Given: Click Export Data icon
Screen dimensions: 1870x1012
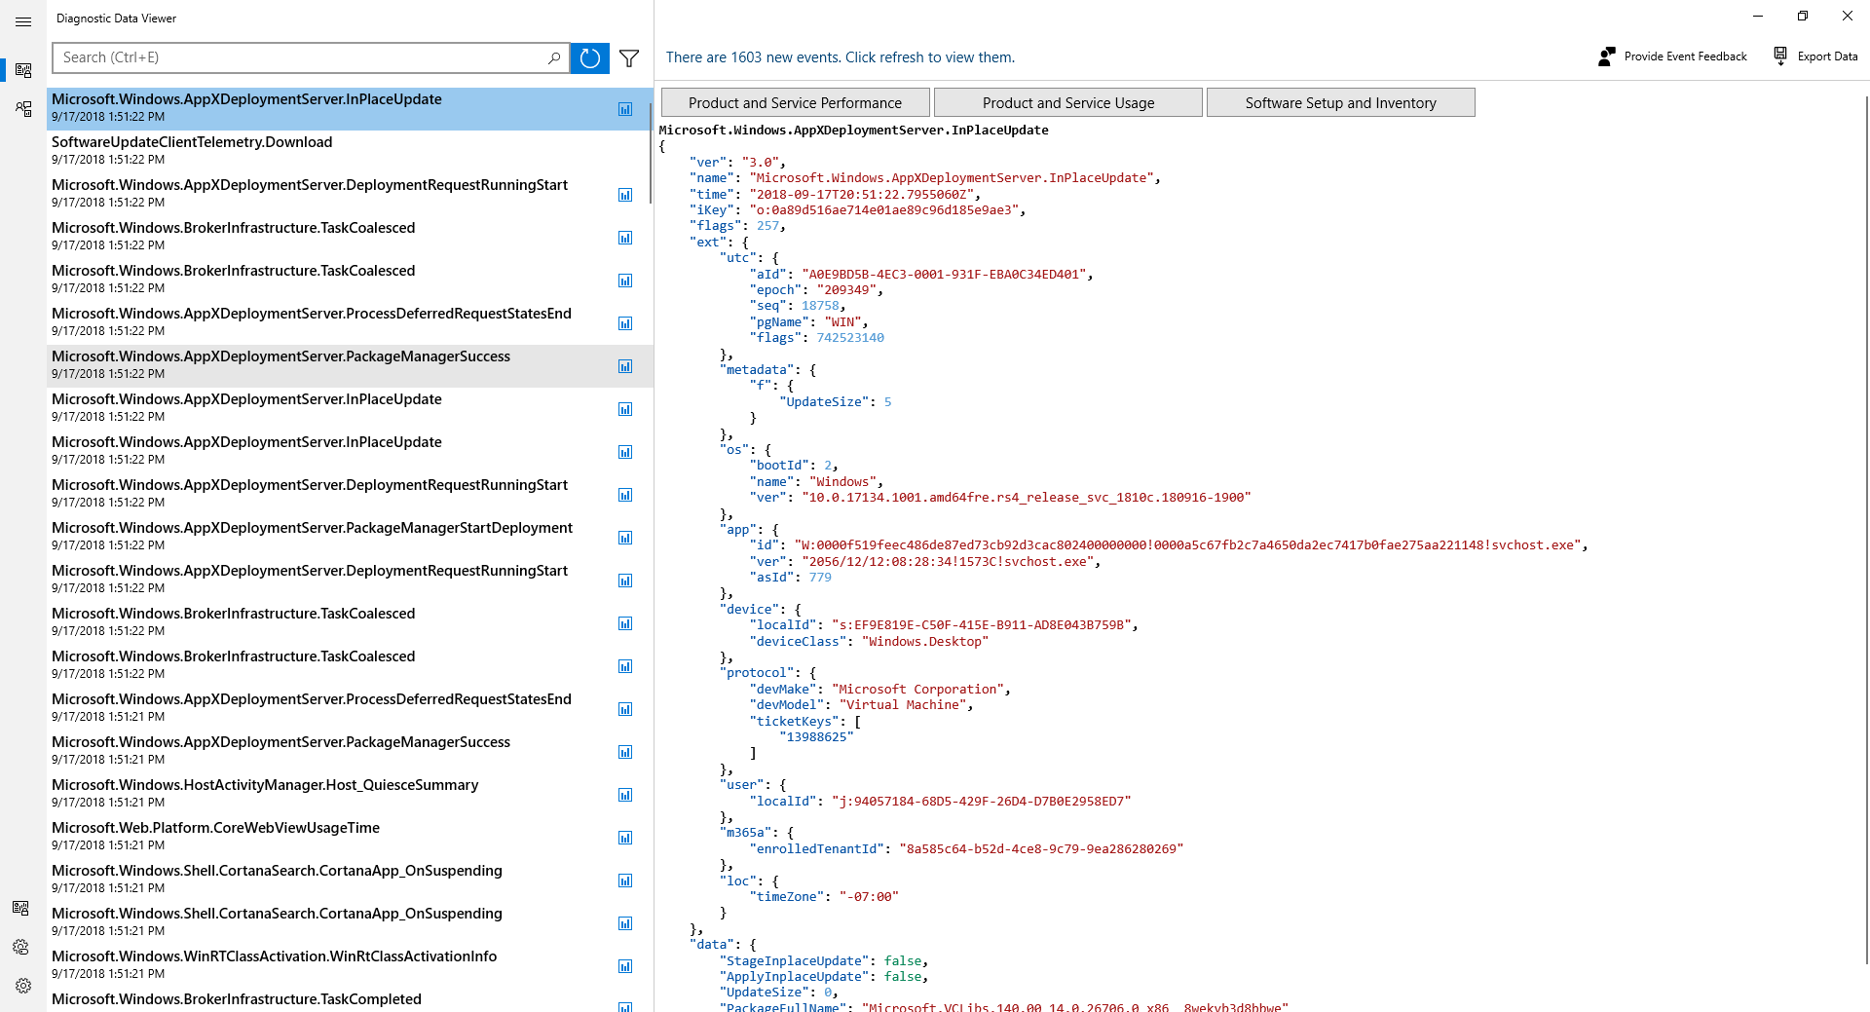Looking at the screenshot, I should point(1780,56).
